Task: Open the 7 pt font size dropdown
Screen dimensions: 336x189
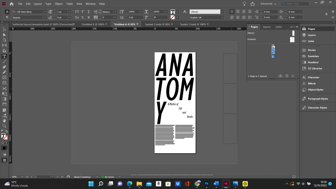Action: 69,12
